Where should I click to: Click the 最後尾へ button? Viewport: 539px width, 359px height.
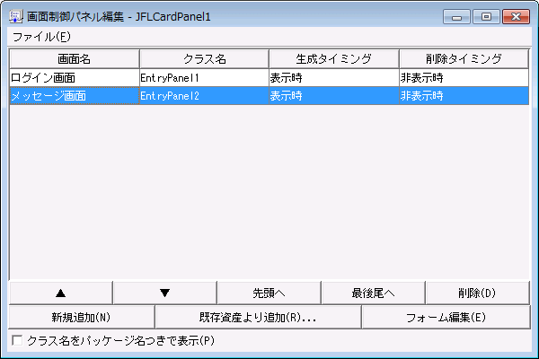pos(374,293)
